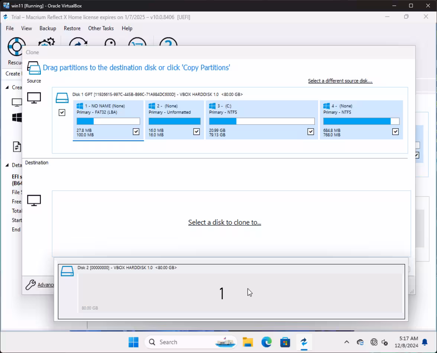
Task: Open File Explorer from the taskbar
Action: click(247, 342)
